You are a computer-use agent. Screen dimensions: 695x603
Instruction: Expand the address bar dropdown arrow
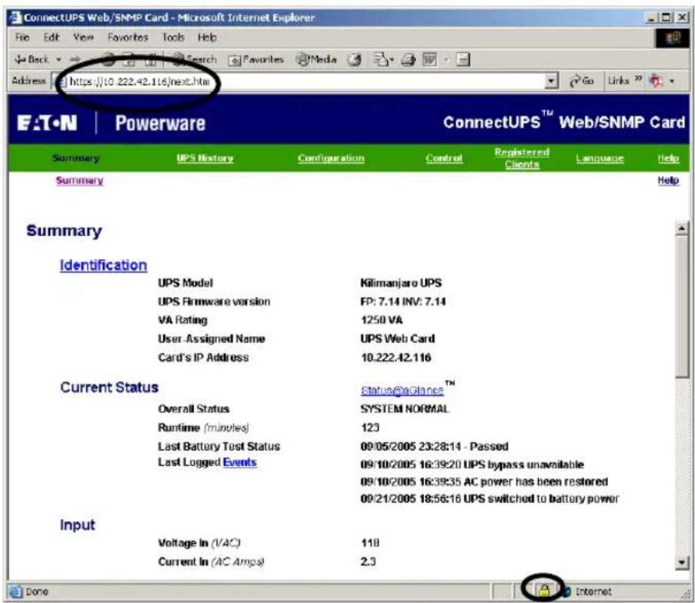pyautogui.click(x=551, y=81)
